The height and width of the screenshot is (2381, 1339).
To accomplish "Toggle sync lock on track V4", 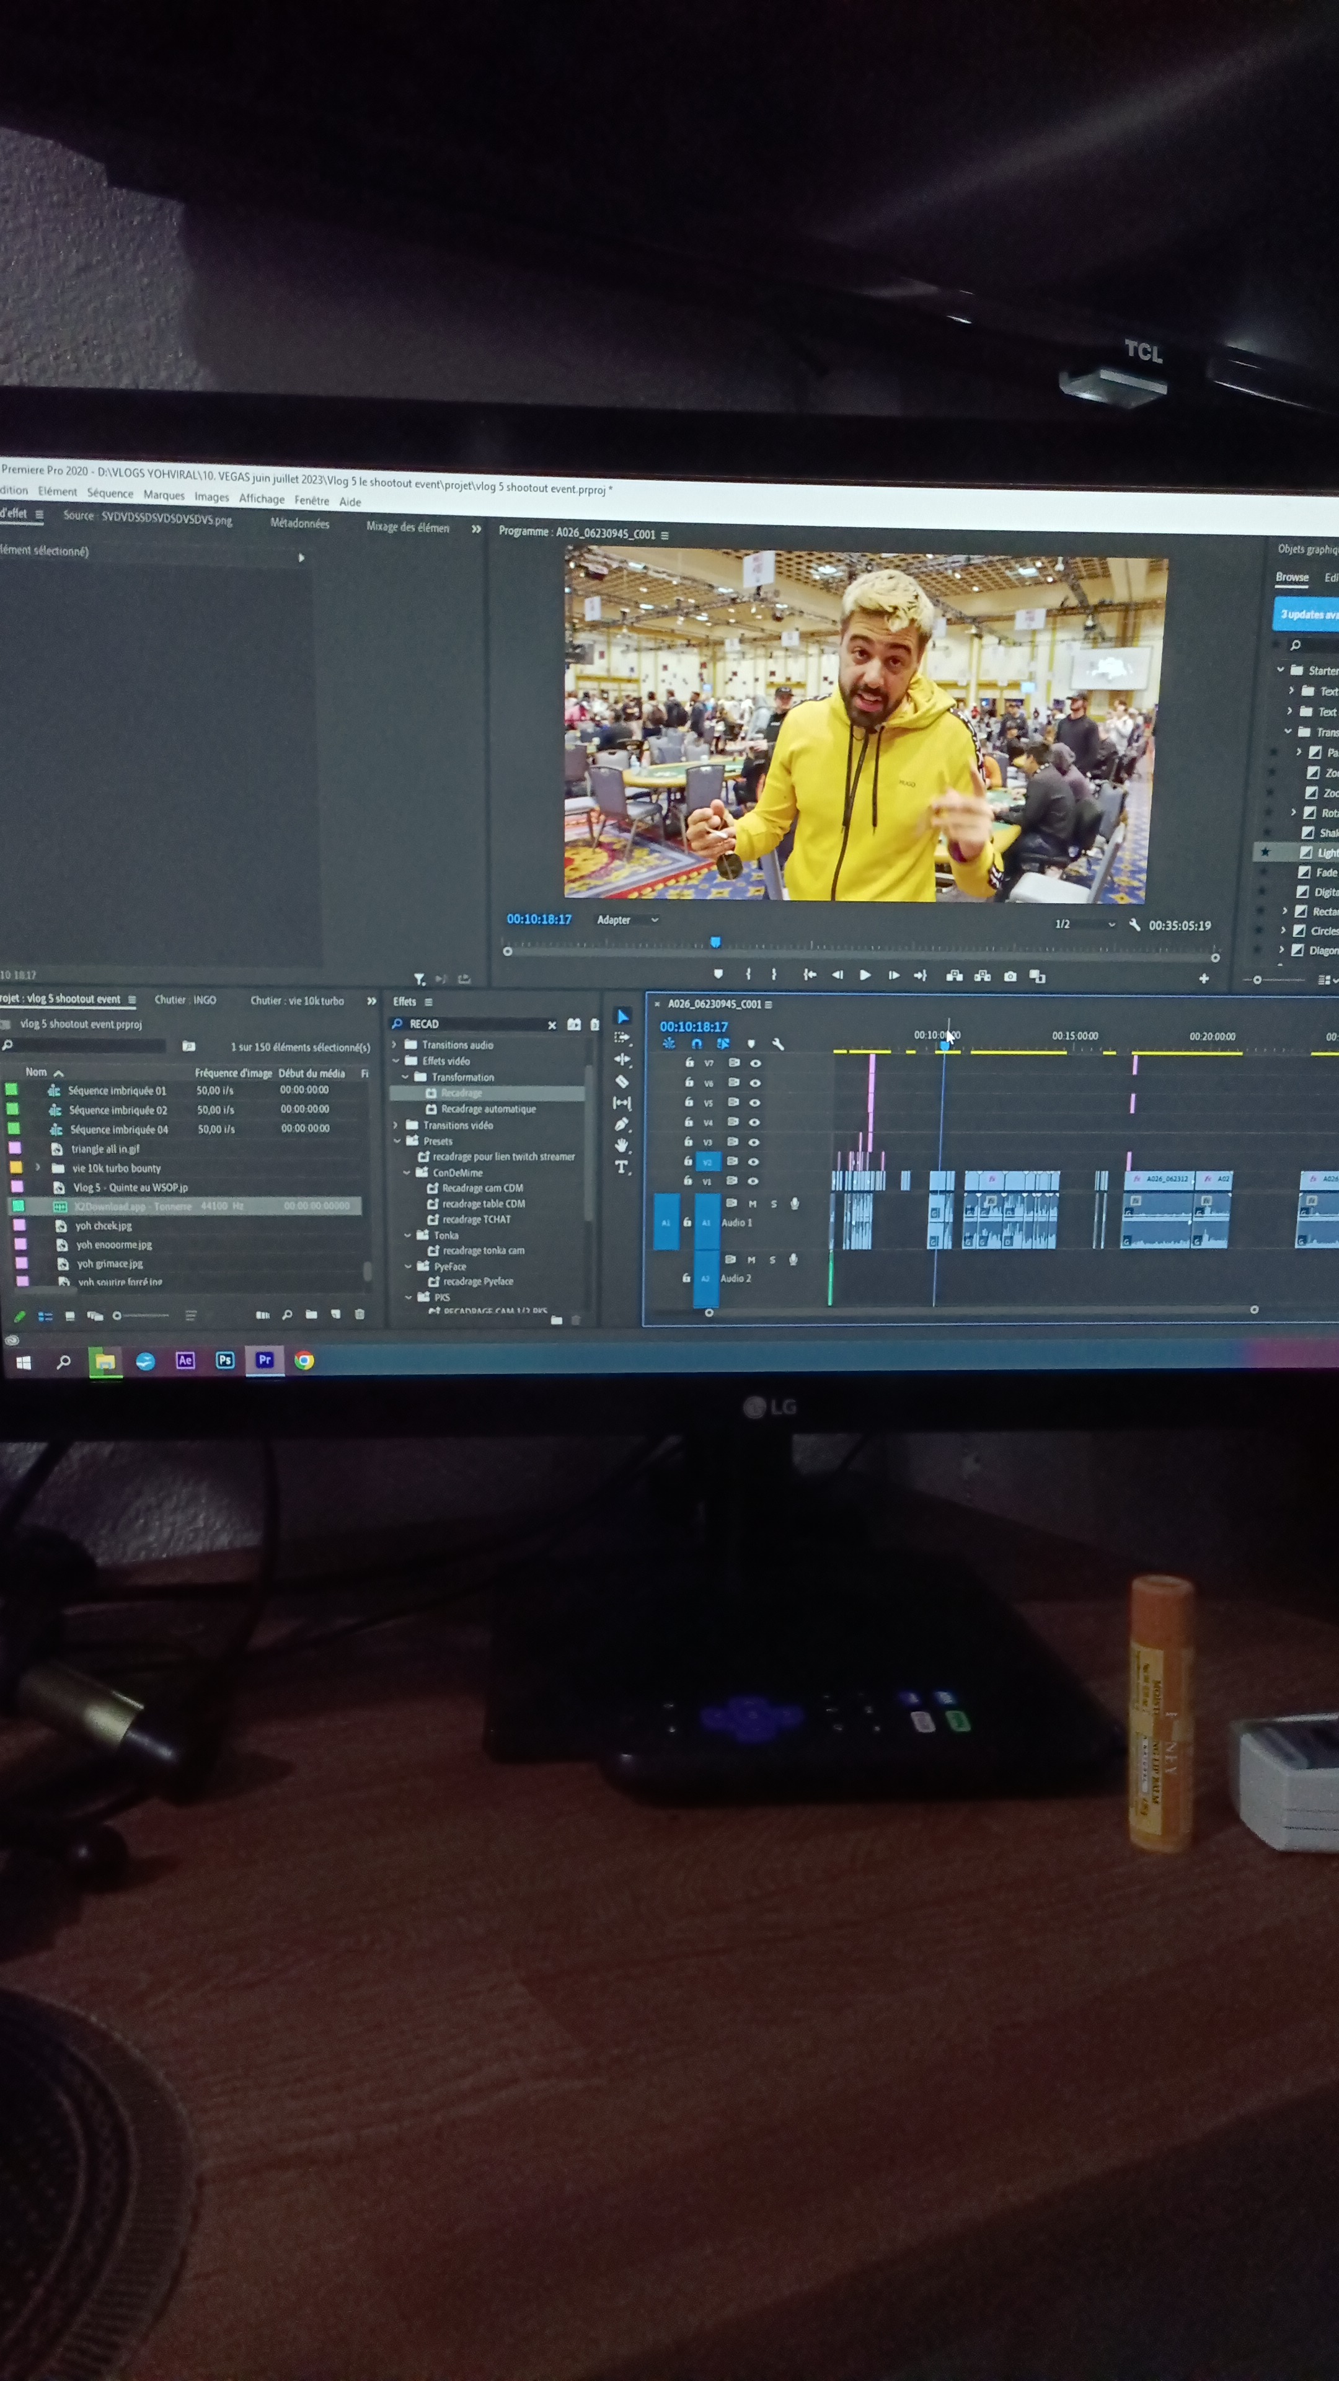I will point(733,1122).
